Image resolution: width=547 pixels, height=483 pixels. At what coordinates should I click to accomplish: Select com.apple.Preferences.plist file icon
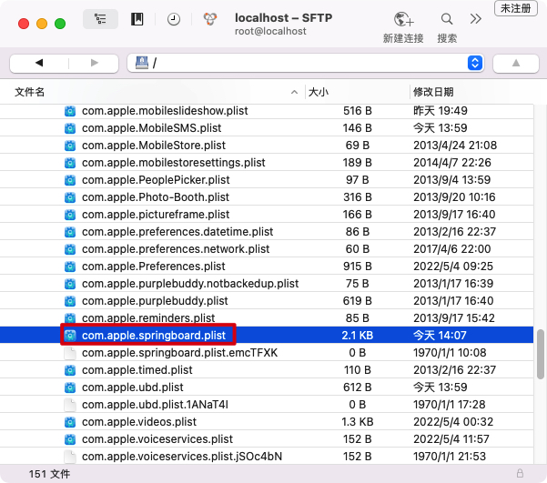click(70, 267)
